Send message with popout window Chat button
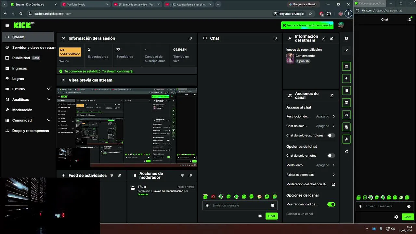 click(408, 217)
